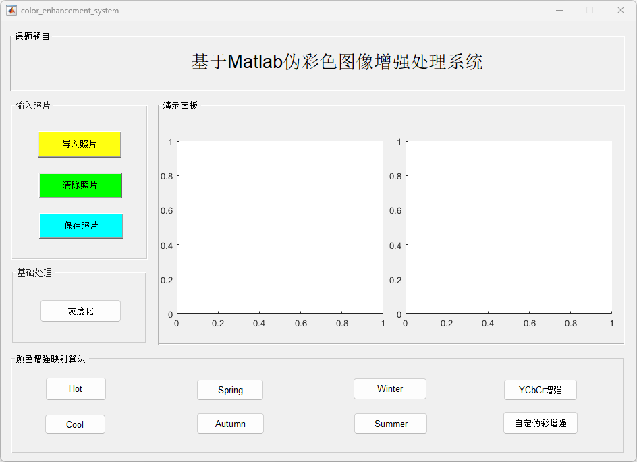
Task: Apply the Hot colormap
Action: 76,389
